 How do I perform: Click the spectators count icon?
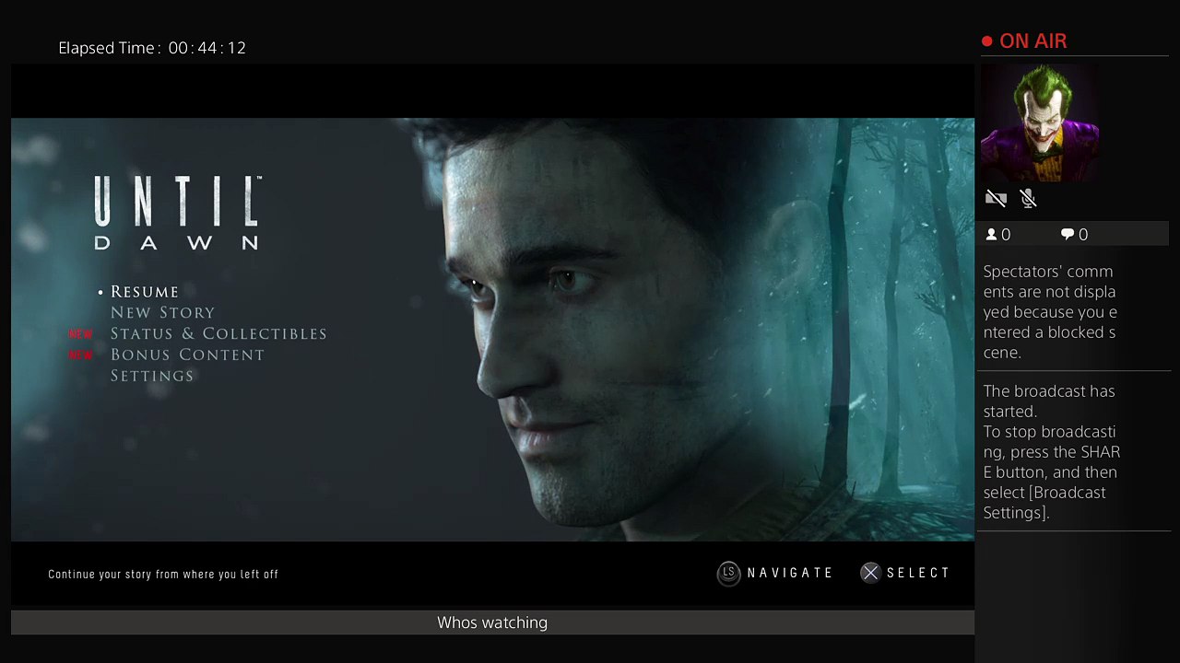pos(992,235)
